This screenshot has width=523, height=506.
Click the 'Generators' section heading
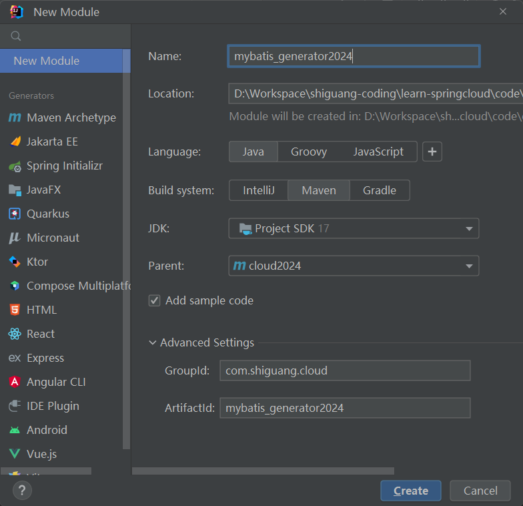(x=31, y=96)
